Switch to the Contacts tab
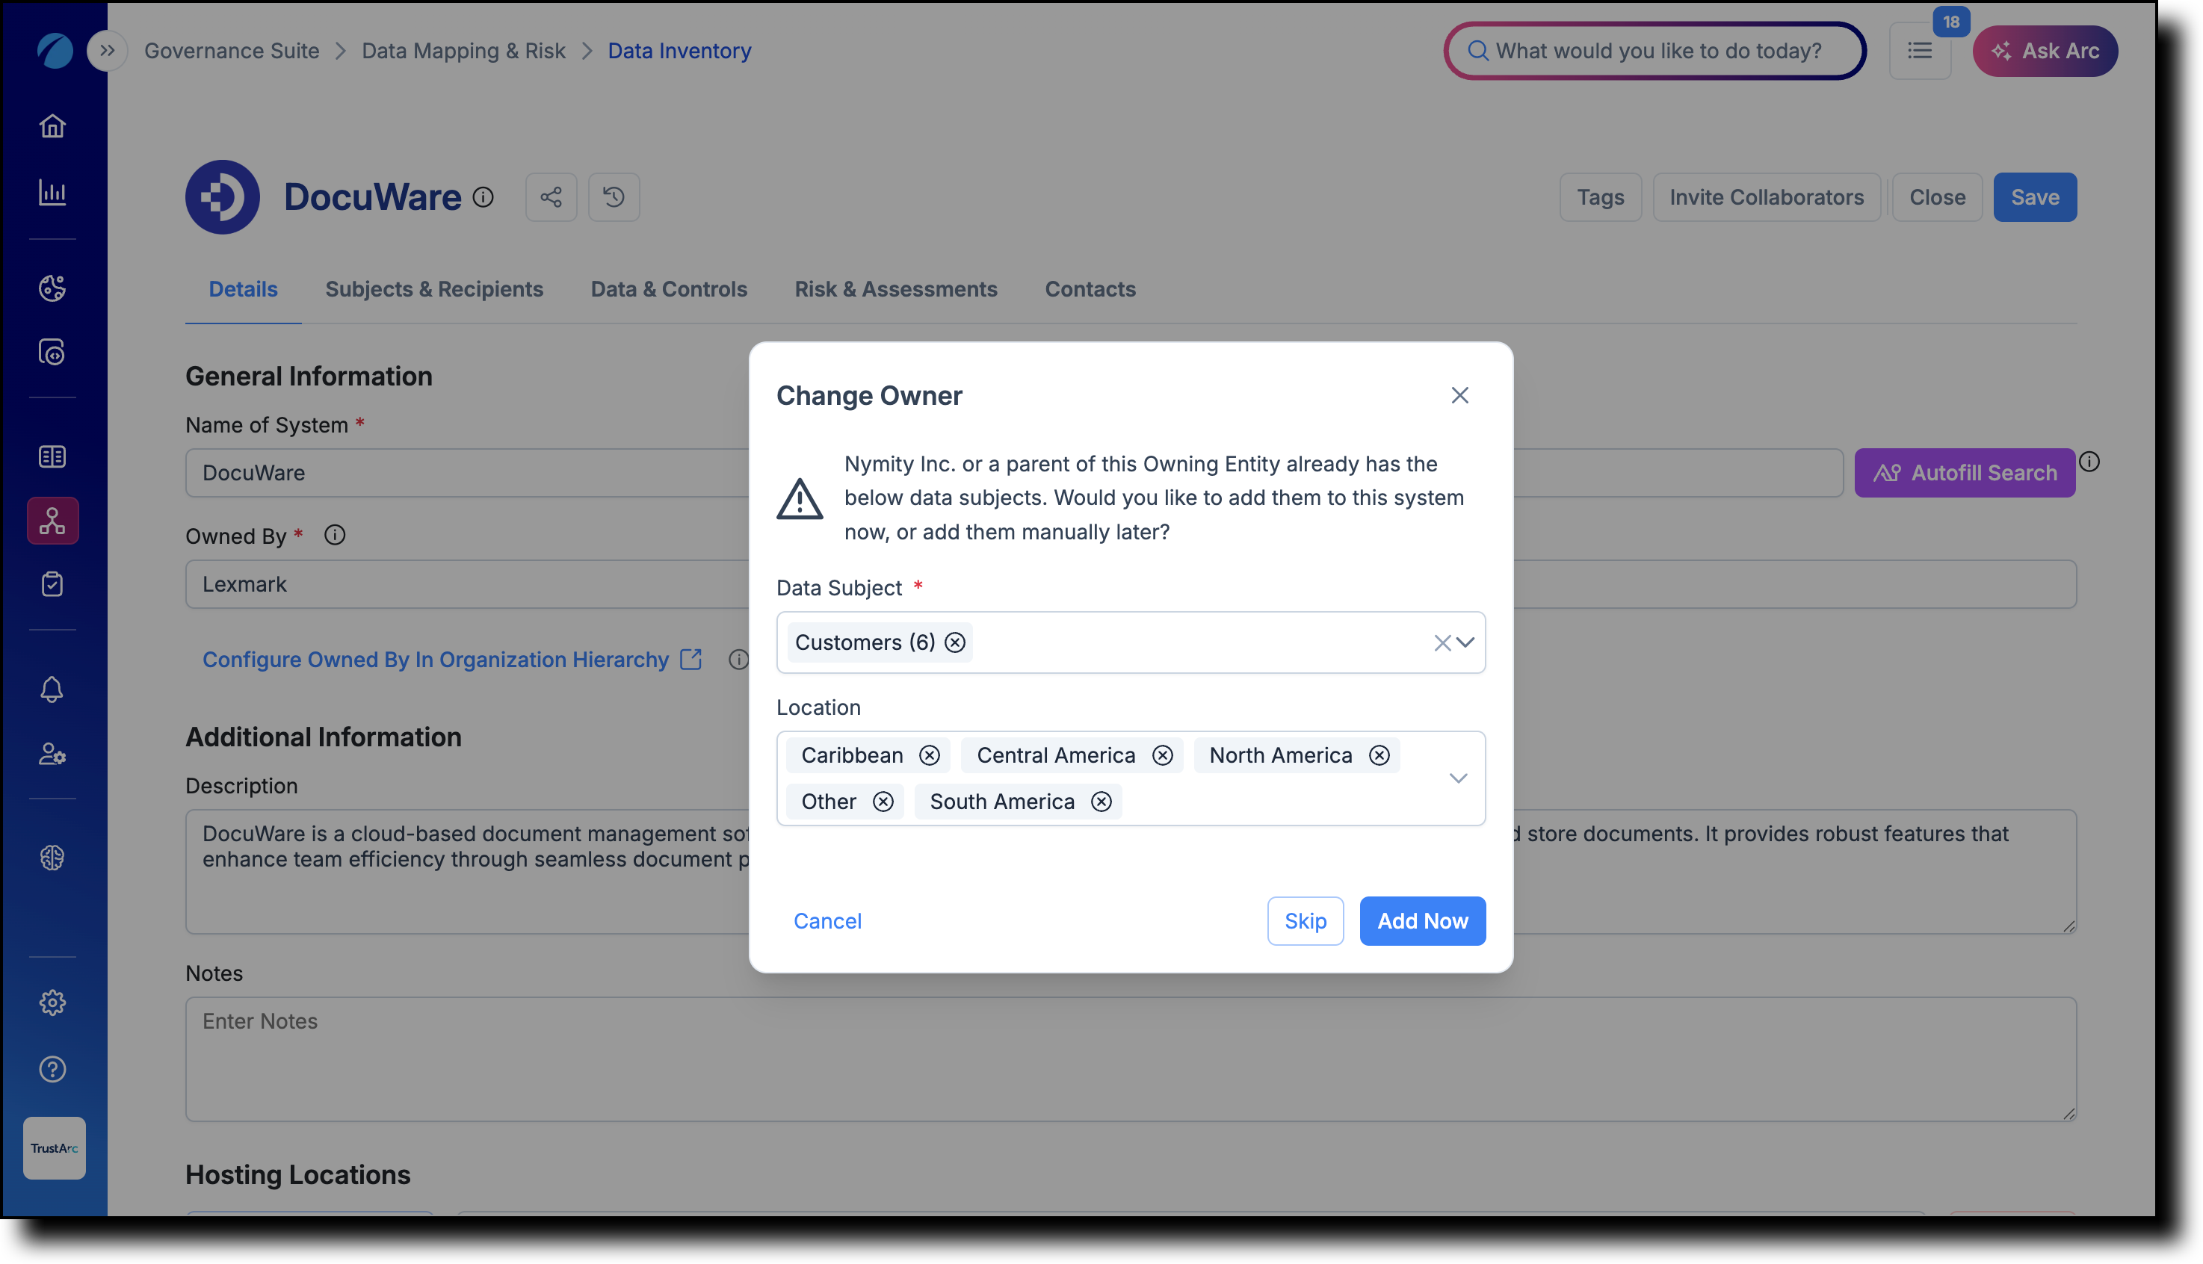 tap(1090, 289)
